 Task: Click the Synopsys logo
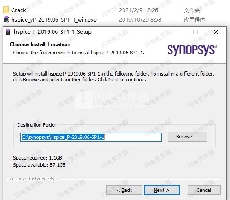(x=192, y=50)
